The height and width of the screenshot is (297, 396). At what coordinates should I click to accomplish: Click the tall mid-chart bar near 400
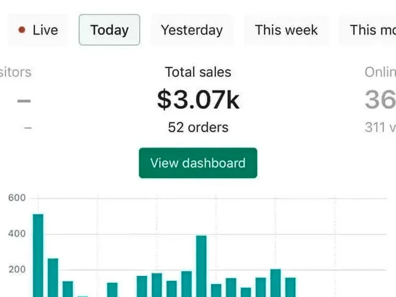(x=201, y=266)
